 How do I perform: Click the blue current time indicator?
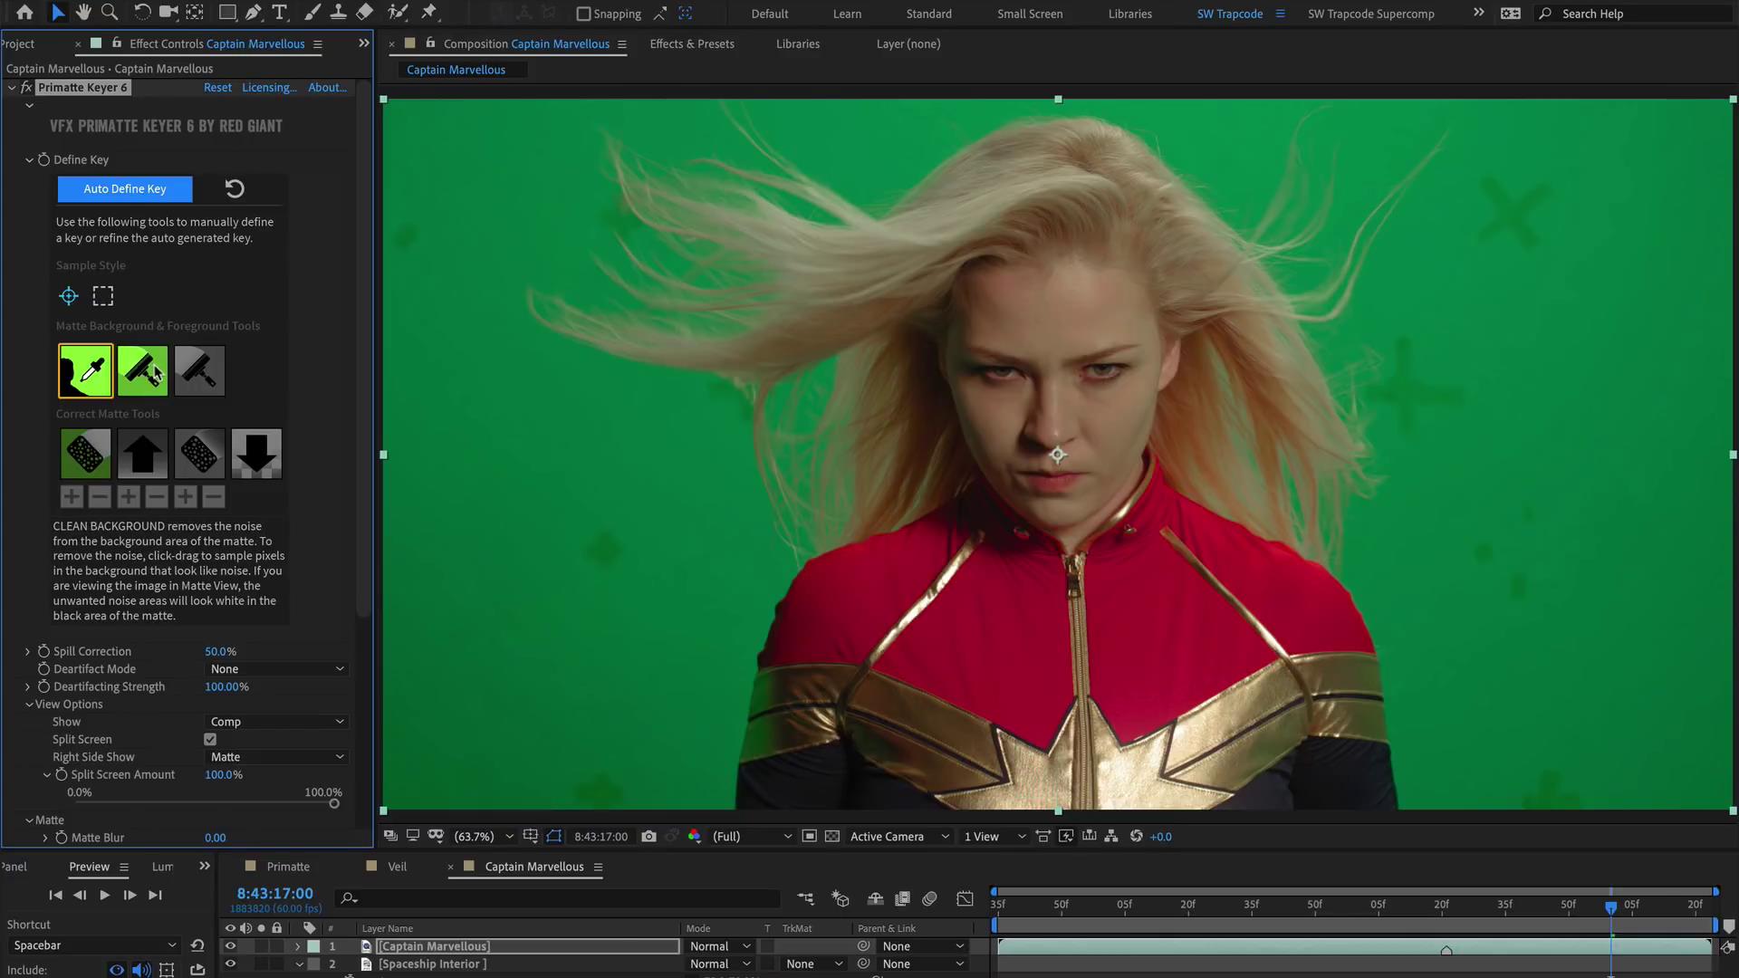tap(1611, 906)
